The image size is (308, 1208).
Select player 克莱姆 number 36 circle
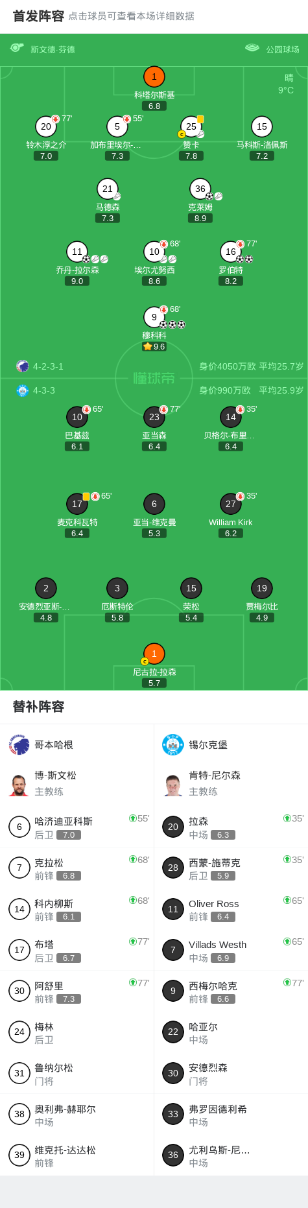click(x=200, y=189)
